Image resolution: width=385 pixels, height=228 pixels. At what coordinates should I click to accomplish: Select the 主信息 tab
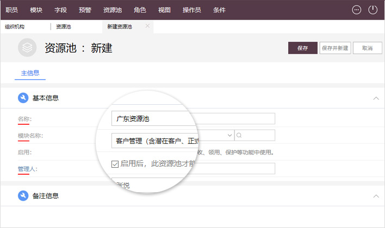[30, 73]
